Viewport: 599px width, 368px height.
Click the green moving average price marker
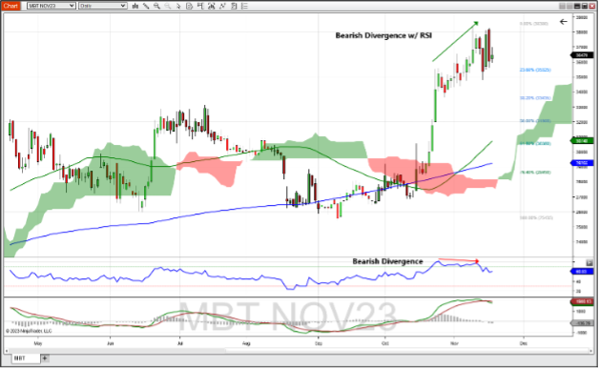pos(582,141)
